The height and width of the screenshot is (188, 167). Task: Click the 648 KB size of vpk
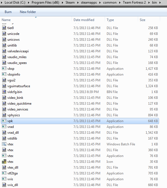(153, 121)
